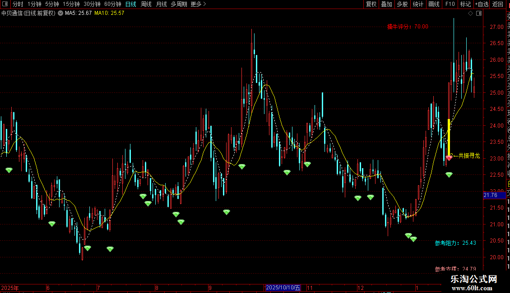
Task: Click the green diamond marker under the yellow bar
Action: click(449, 175)
